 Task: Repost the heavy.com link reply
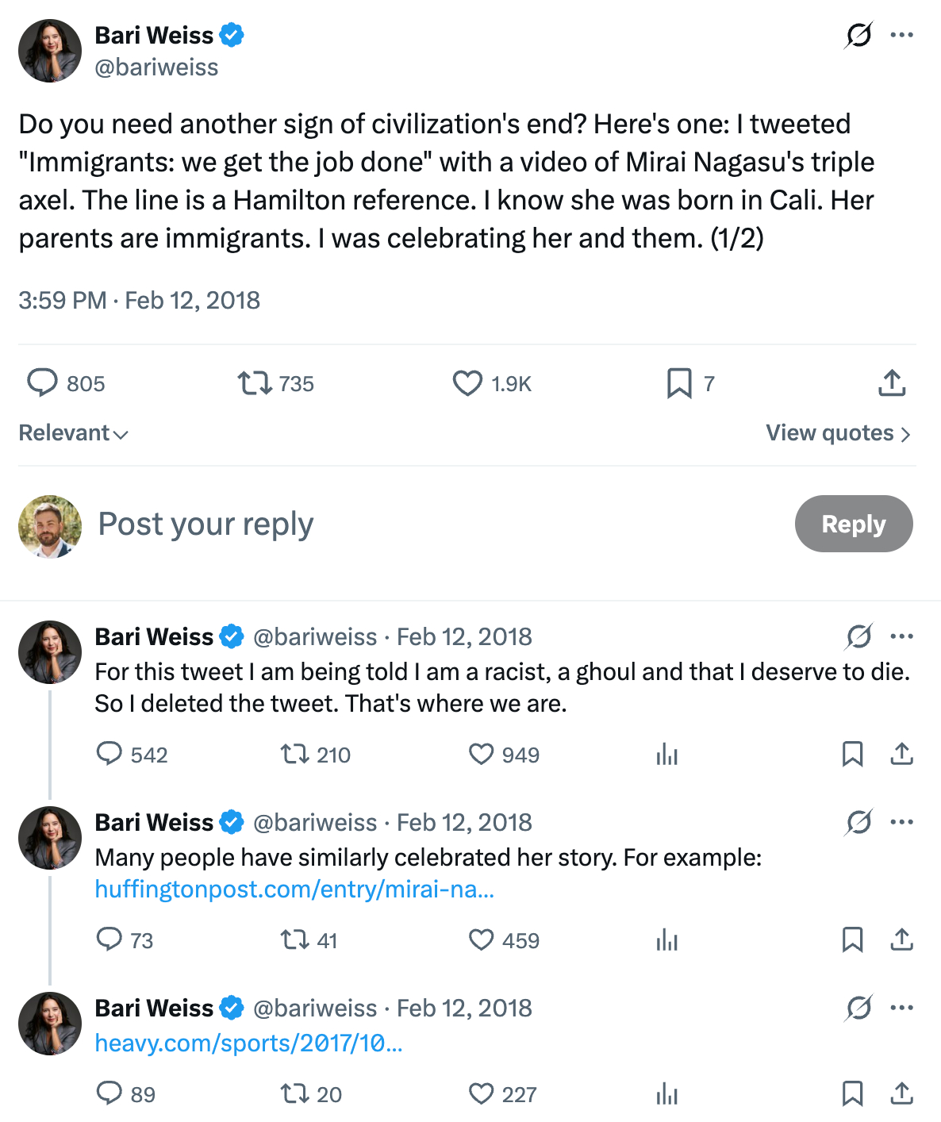(294, 1094)
